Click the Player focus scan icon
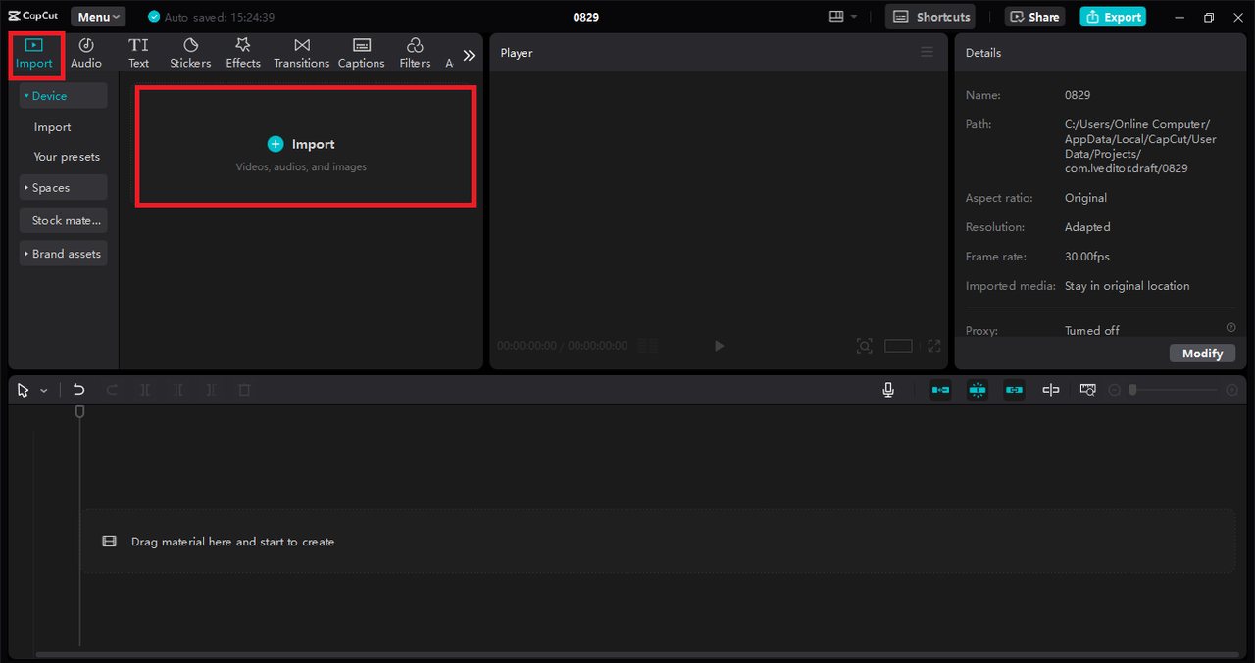This screenshot has height=663, width=1255. click(864, 346)
